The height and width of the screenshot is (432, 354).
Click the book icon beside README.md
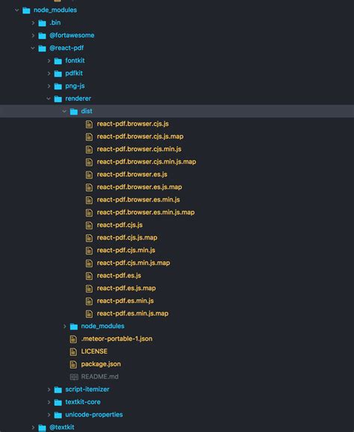pyautogui.click(x=74, y=377)
